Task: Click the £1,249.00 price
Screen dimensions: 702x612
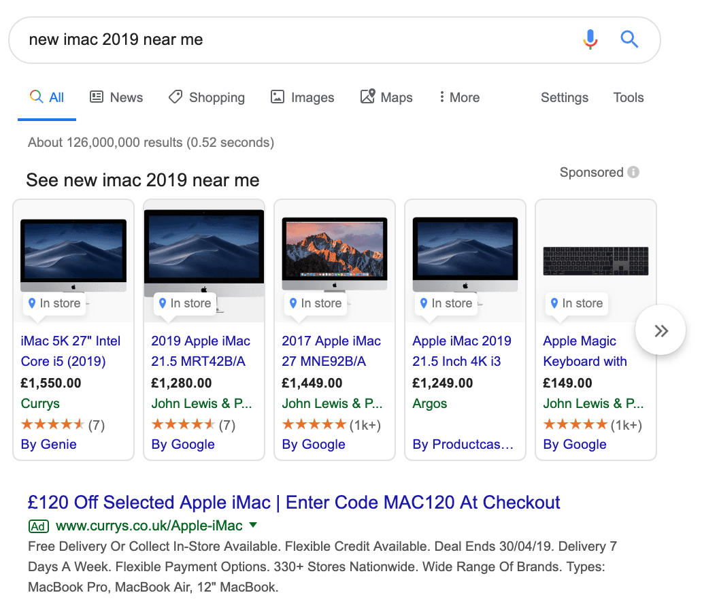Action: point(442,384)
